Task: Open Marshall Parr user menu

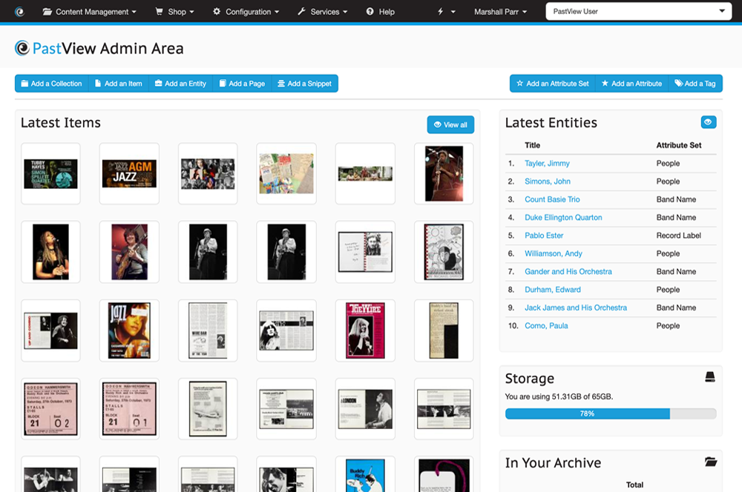Action: click(x=501, y=11)
